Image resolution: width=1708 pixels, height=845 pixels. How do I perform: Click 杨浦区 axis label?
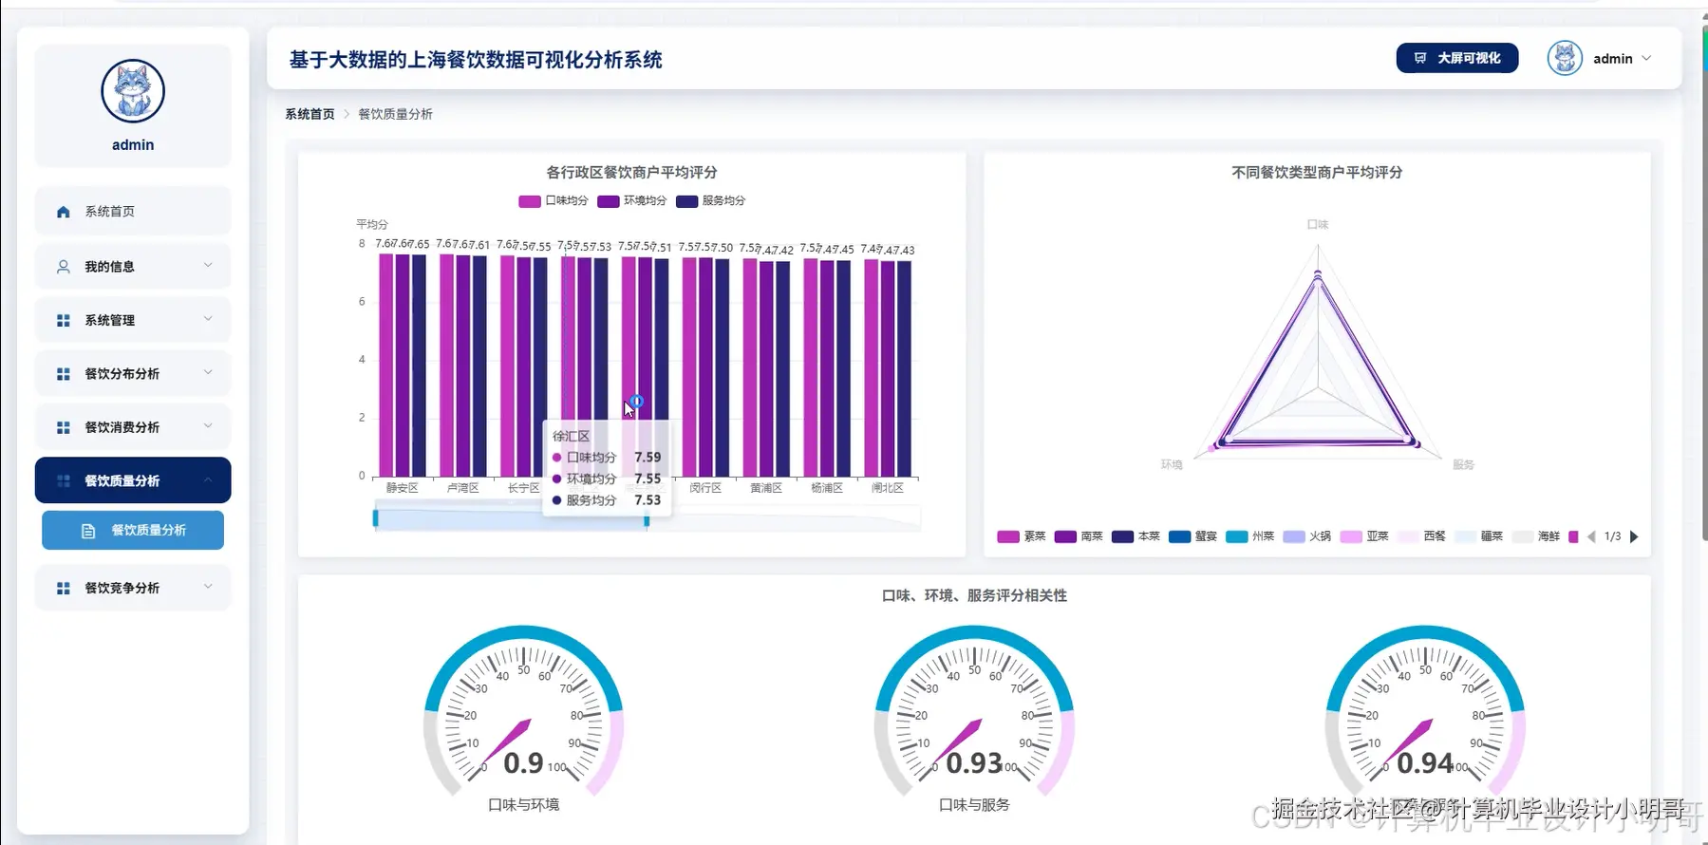coord(827,488)
